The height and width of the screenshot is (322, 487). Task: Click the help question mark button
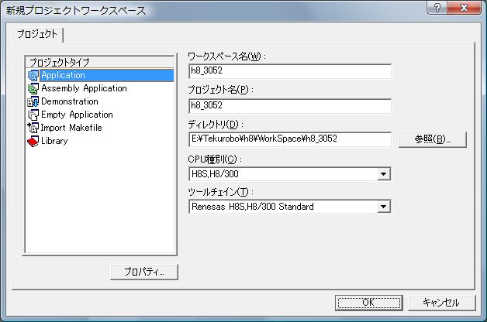point(438,9)
